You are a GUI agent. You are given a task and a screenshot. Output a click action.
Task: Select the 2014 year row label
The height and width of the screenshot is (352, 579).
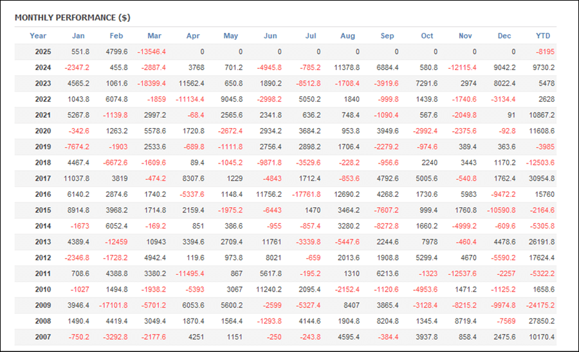(x=43, y=226)
